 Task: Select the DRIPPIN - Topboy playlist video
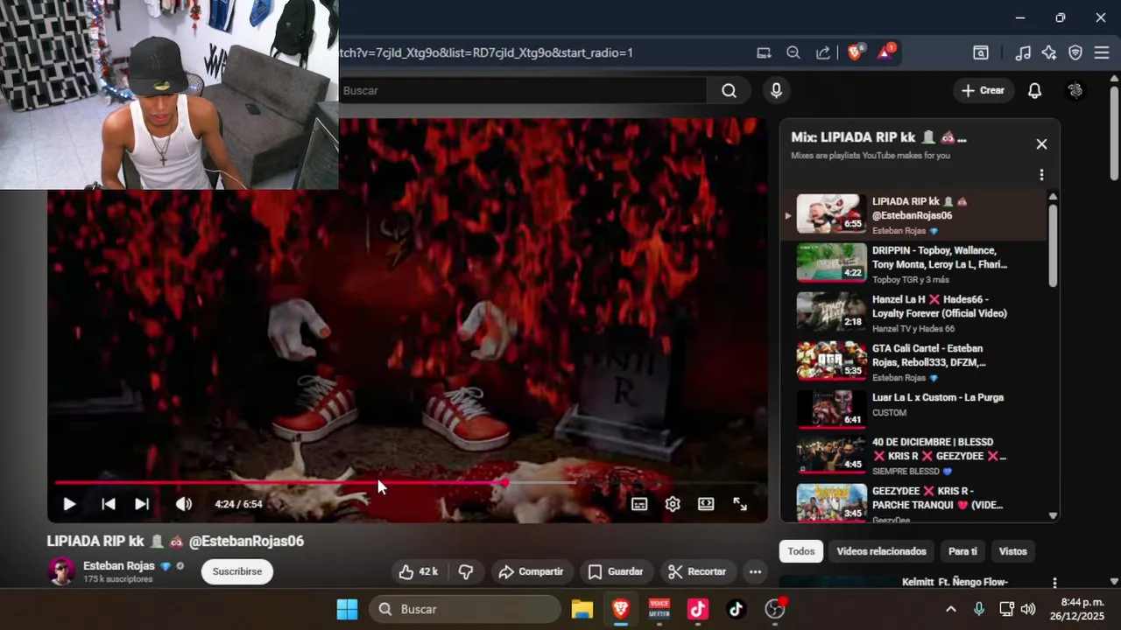(914, 263)
